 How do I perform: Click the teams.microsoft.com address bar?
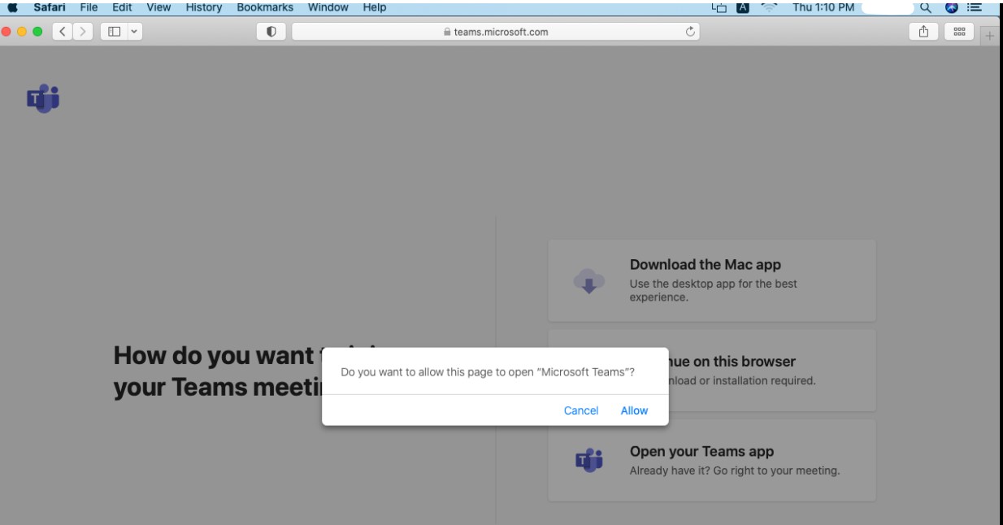[496, 32]
